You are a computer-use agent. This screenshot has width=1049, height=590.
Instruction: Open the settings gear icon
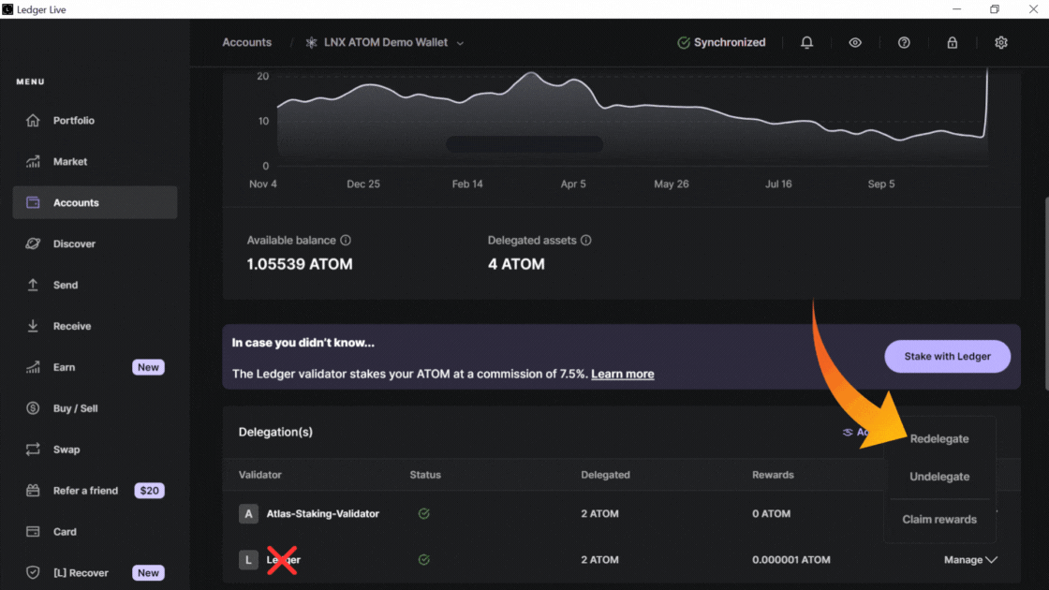coord(1001,43)
